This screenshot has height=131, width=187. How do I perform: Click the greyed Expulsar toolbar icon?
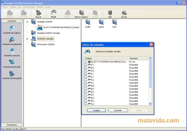click(23, 14)
